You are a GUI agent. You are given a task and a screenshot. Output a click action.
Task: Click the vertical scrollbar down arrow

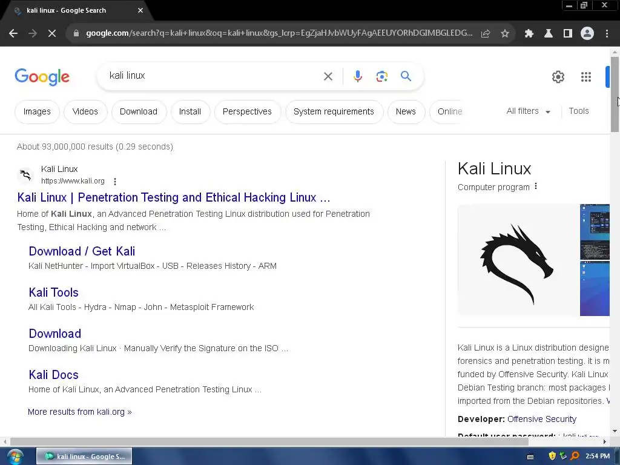(x=615, y=430)
